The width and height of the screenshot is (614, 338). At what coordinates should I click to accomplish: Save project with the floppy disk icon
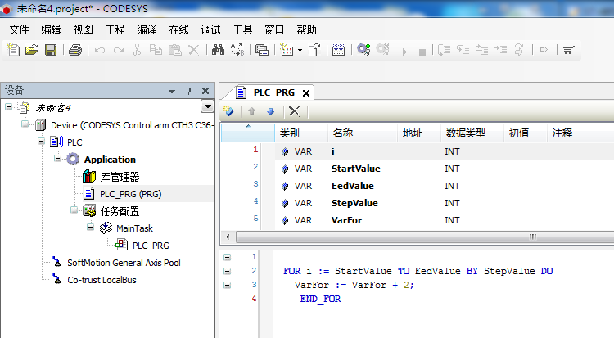[51, 50]
